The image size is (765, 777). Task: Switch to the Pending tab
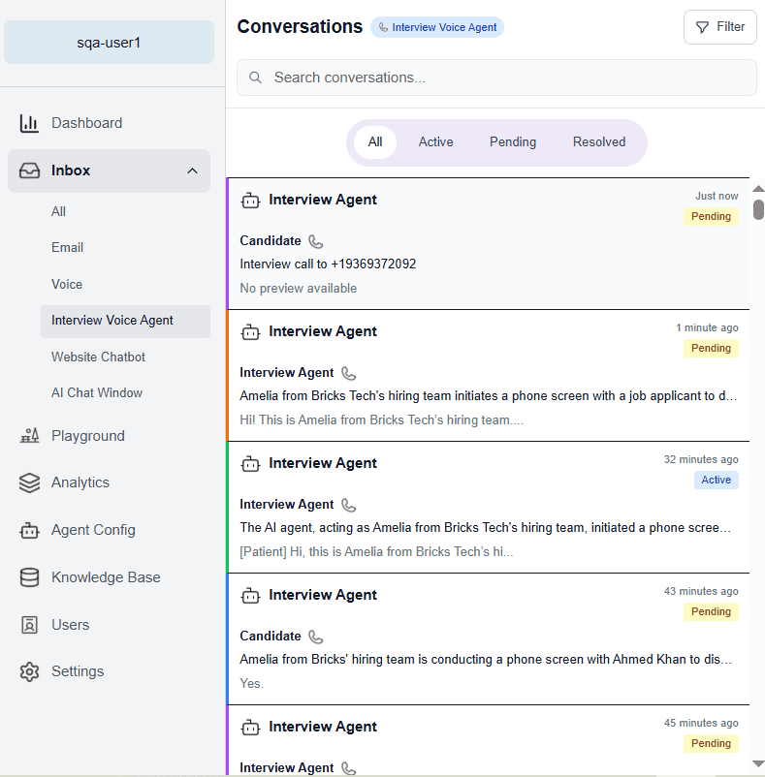[x=513, y=142]
